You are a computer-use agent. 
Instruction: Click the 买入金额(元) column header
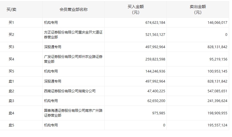tap(136, 9)
